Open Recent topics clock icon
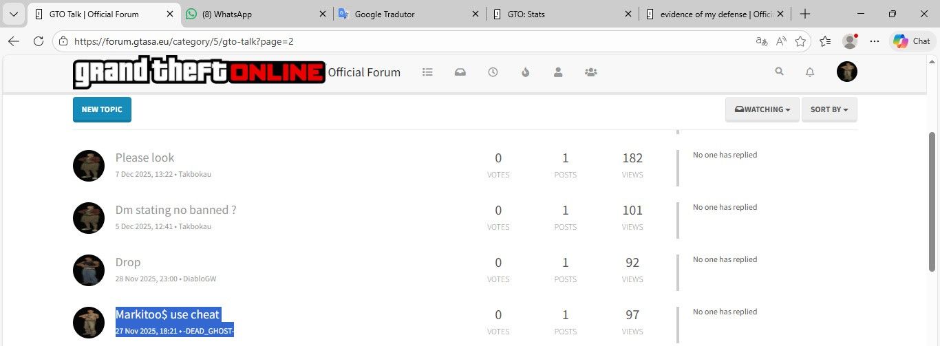Screen dimensions: 940x346 point(493,72)
